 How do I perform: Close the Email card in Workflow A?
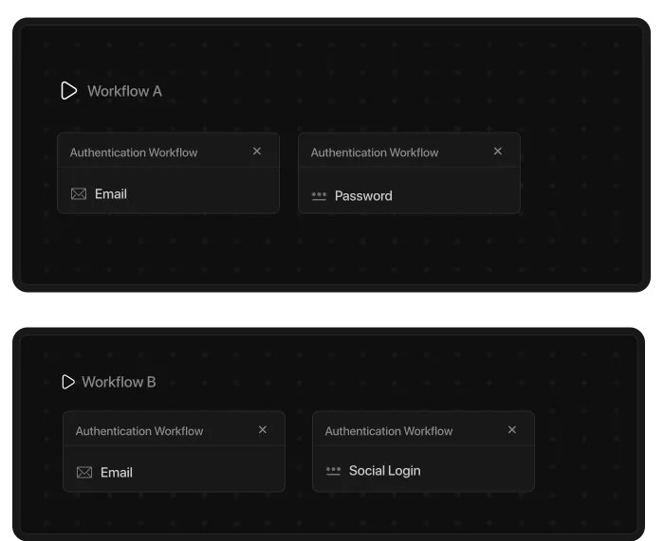(257, 152)
